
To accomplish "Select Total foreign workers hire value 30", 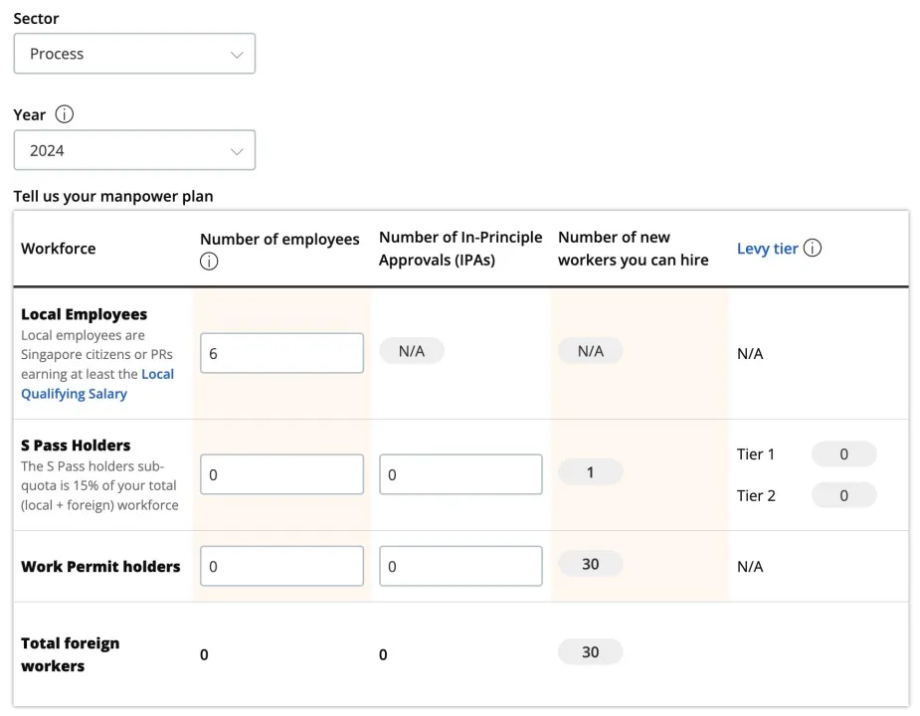I will [x=590, y=652].
